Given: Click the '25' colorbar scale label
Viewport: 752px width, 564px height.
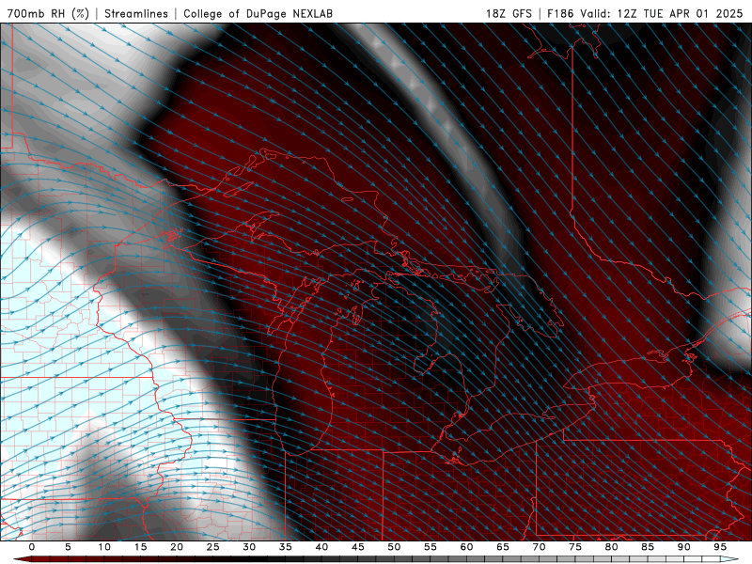Looking at the screenshot, I should 213,547.
